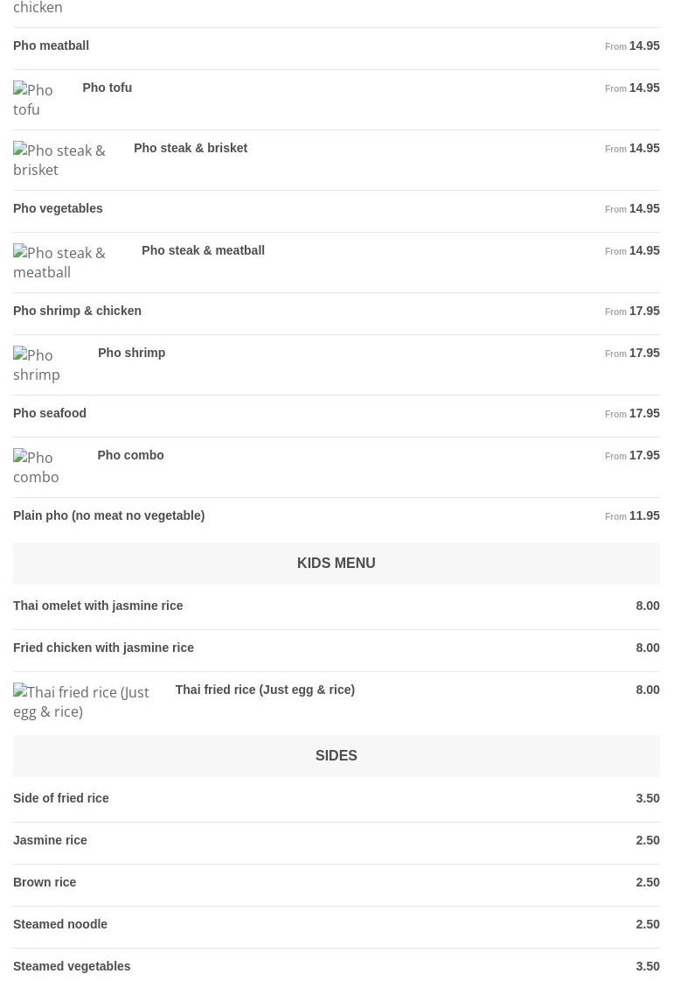Select the Pho shrimp image

[x=49, y=365]
